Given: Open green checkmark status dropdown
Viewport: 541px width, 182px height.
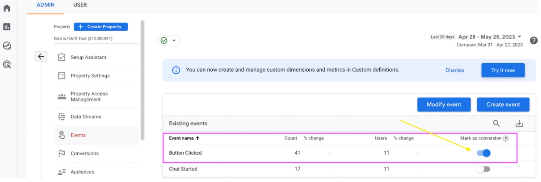Looking at the screenshot, I should pyautogui.click(x=169, y=40).
